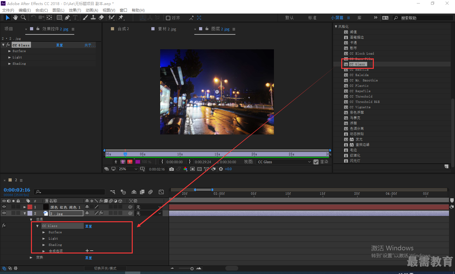Viewport: 455px width, 274px height.
Task: Click the draft 3D icon in timeline
Action: click(123, 192)
